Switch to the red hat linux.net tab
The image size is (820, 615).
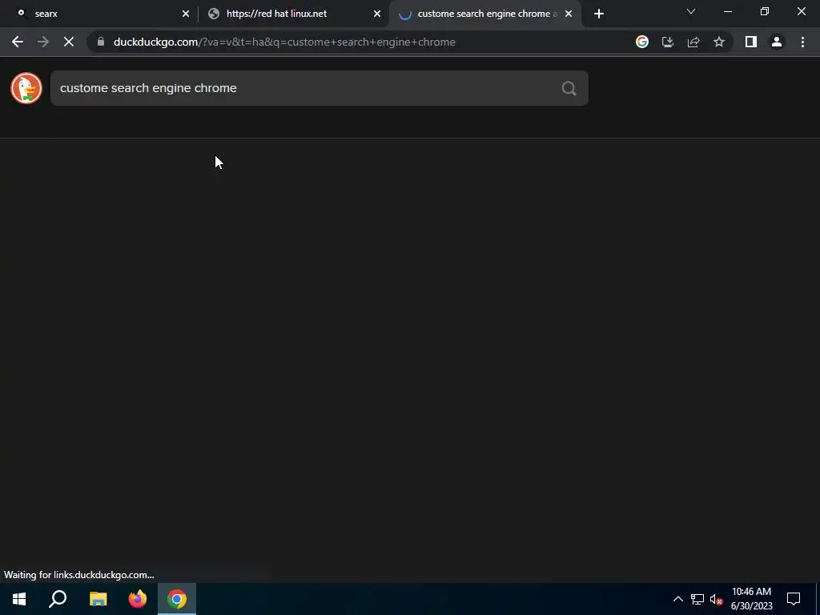(x=293, y=14)
